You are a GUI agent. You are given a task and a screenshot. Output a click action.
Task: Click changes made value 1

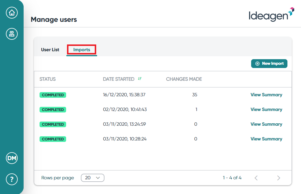pos(196,110)
